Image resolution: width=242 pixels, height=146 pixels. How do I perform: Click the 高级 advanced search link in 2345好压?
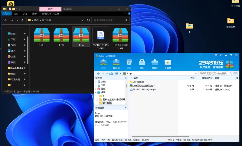tap(236, 73)
